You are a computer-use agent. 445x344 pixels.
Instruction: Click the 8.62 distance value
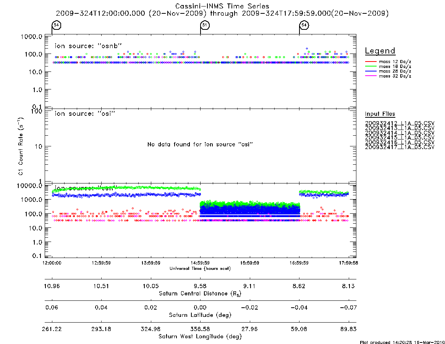tap(299, 286)
